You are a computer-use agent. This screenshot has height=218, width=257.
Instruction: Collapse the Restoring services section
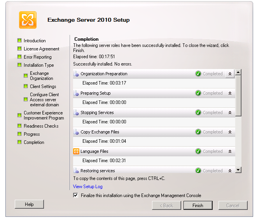point(230,171)
